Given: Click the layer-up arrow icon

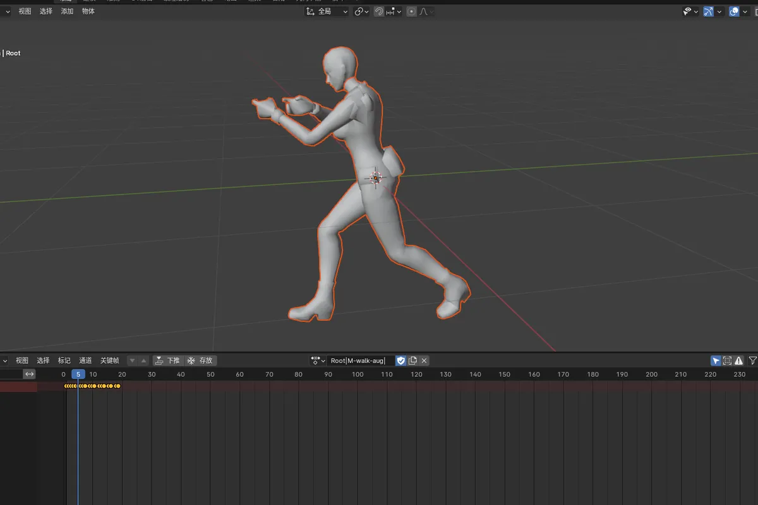Looking at the screenshot, I should 143,360.
